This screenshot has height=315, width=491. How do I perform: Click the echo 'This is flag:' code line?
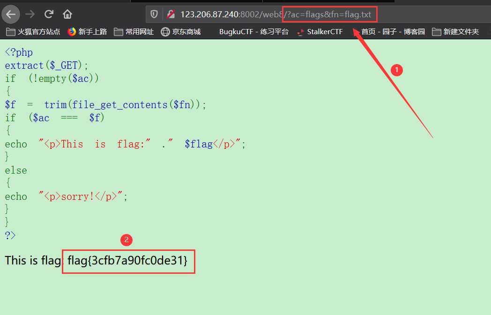(x=125, y=144)
